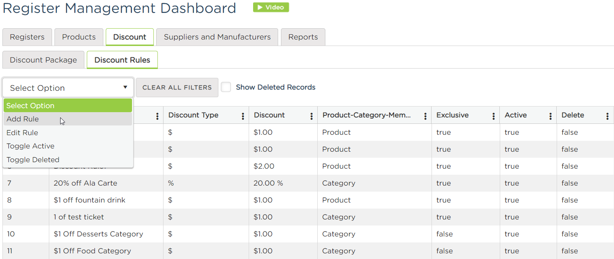Click the Clear All Filters button
Image resolution: width=614 pixels, height=259 pixels.
[177, 88]
